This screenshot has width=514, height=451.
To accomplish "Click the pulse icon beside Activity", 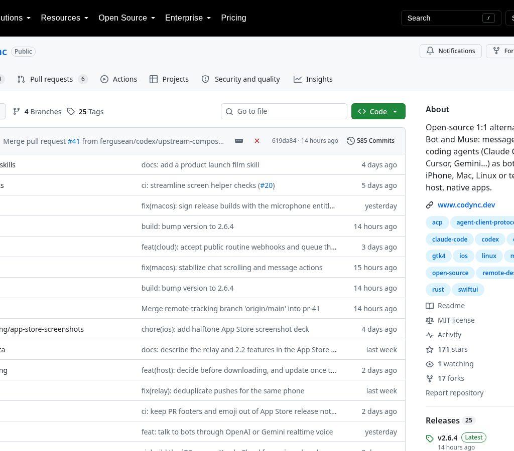I will tap(430, 335).
